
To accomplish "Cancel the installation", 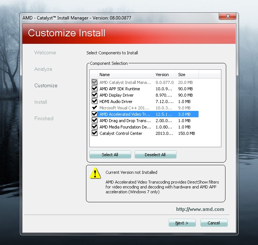I will (214, 223).
